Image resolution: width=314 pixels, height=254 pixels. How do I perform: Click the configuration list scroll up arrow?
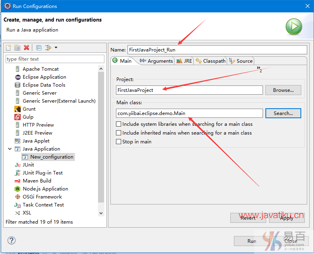click(x=101, y=69)
